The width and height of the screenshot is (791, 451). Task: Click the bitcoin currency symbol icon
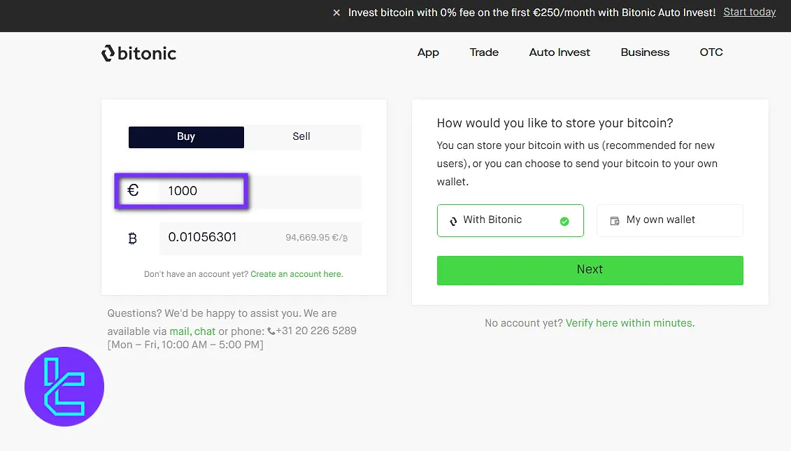pyautogui.click(x=133, y=238)
